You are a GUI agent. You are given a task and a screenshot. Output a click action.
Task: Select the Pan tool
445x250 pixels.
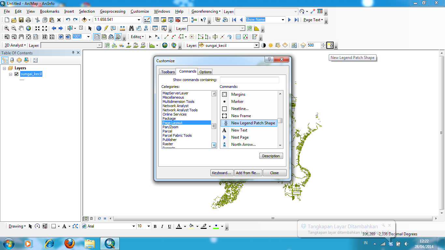(21, 28)
